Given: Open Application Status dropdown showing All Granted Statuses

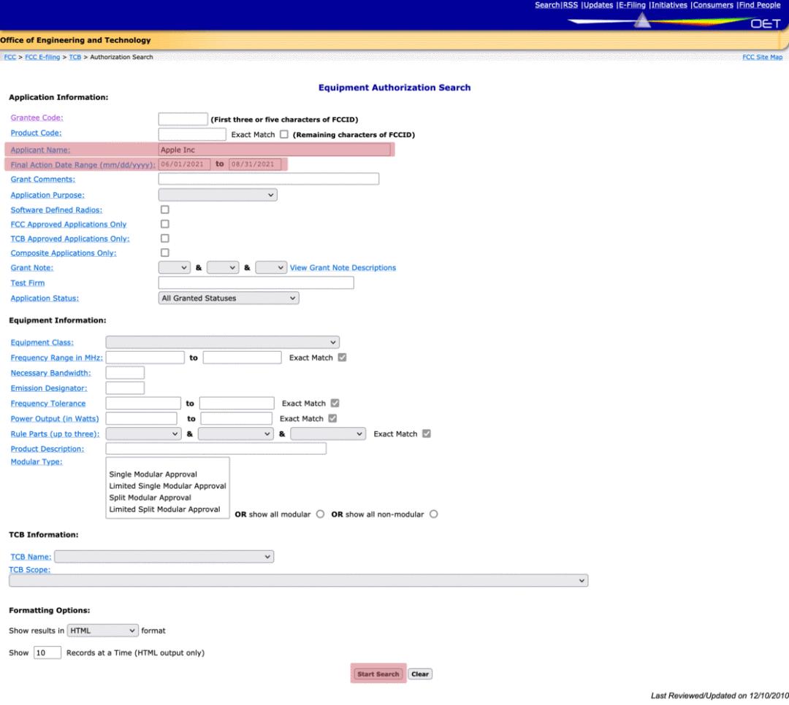Looking at the screenshot, I should coord(229,298).
